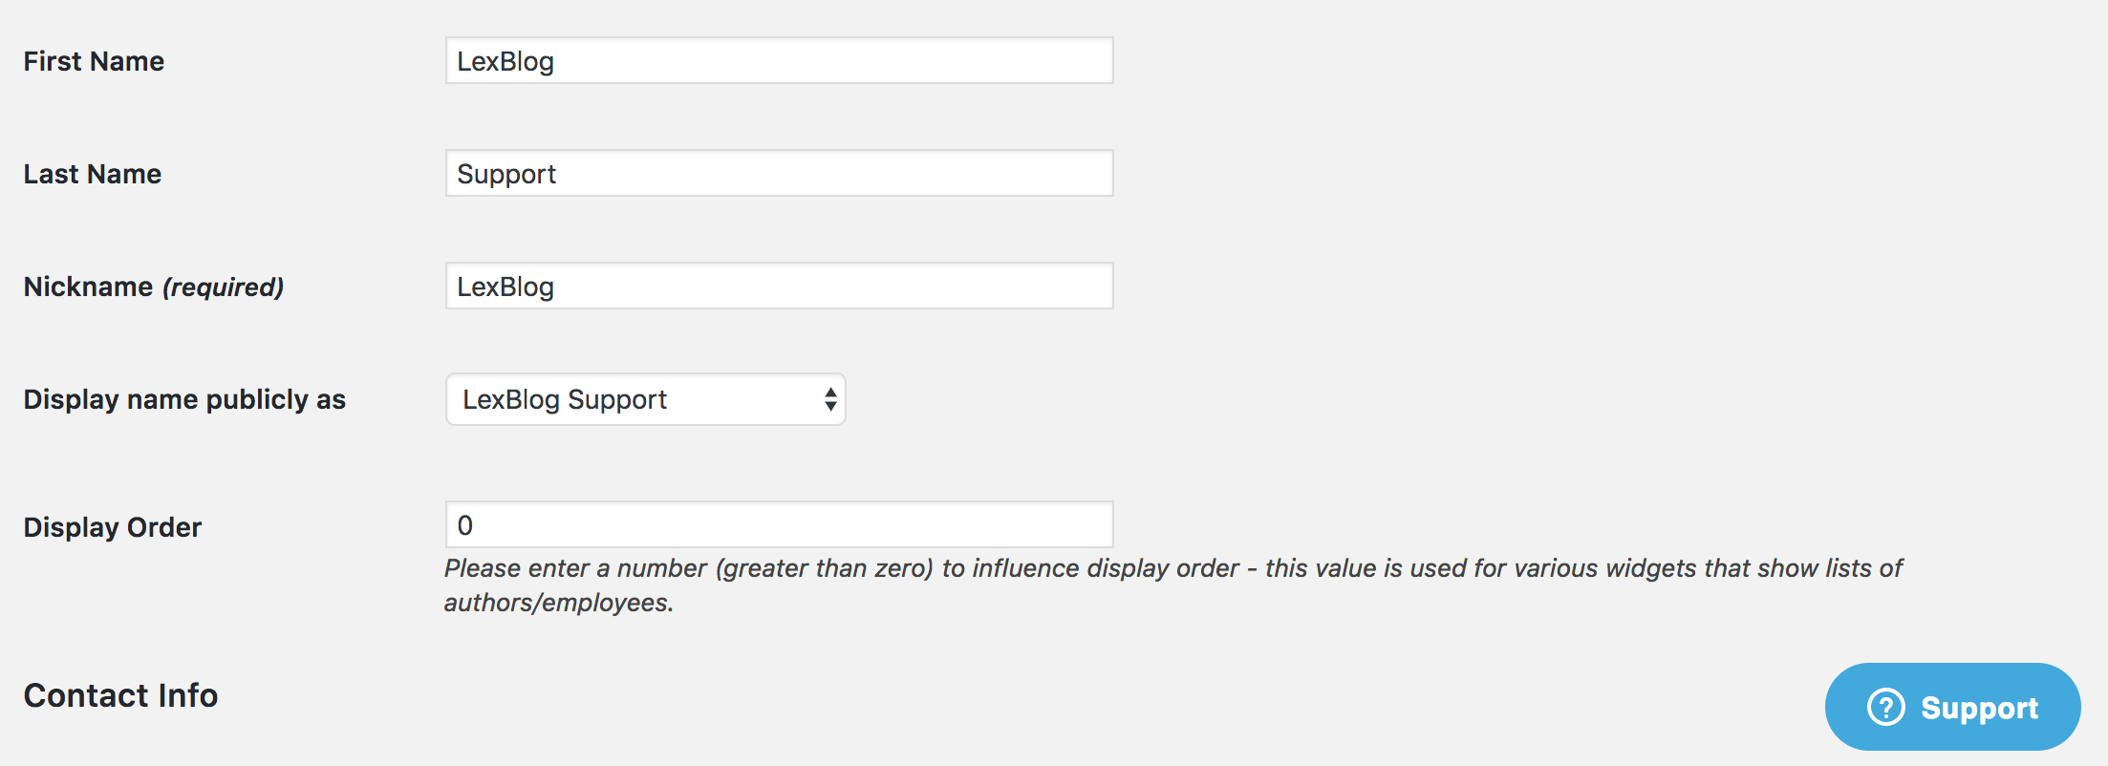2108x766 pixels.
Task: Click the First Name label
Action: pos(94,61)
